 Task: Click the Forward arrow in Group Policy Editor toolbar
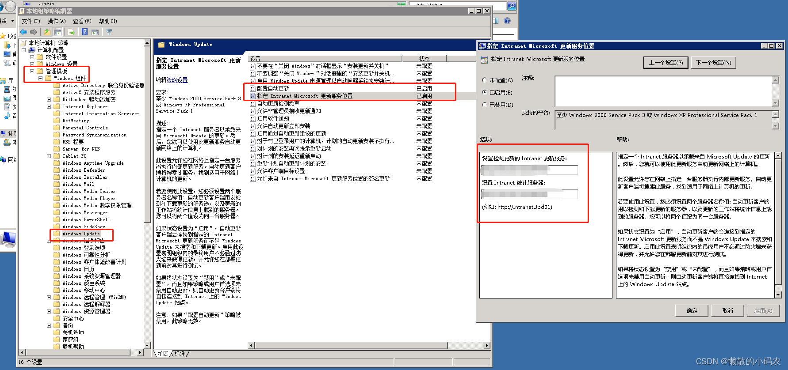tap(34, 32)
